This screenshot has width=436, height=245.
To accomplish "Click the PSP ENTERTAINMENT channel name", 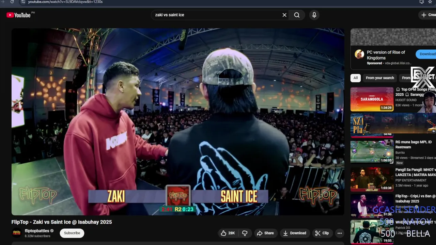I will pos(411,180).
